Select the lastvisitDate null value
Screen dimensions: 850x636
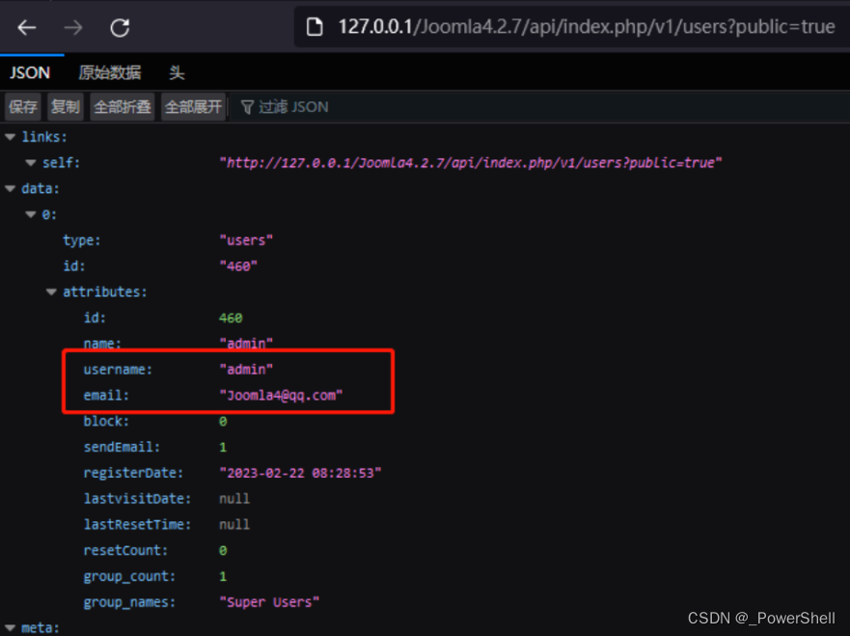pyautogui.click(x=234, y=499)
